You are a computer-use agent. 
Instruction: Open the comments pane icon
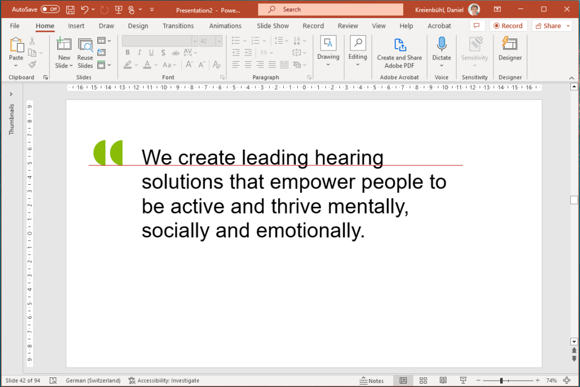(477, 25)
